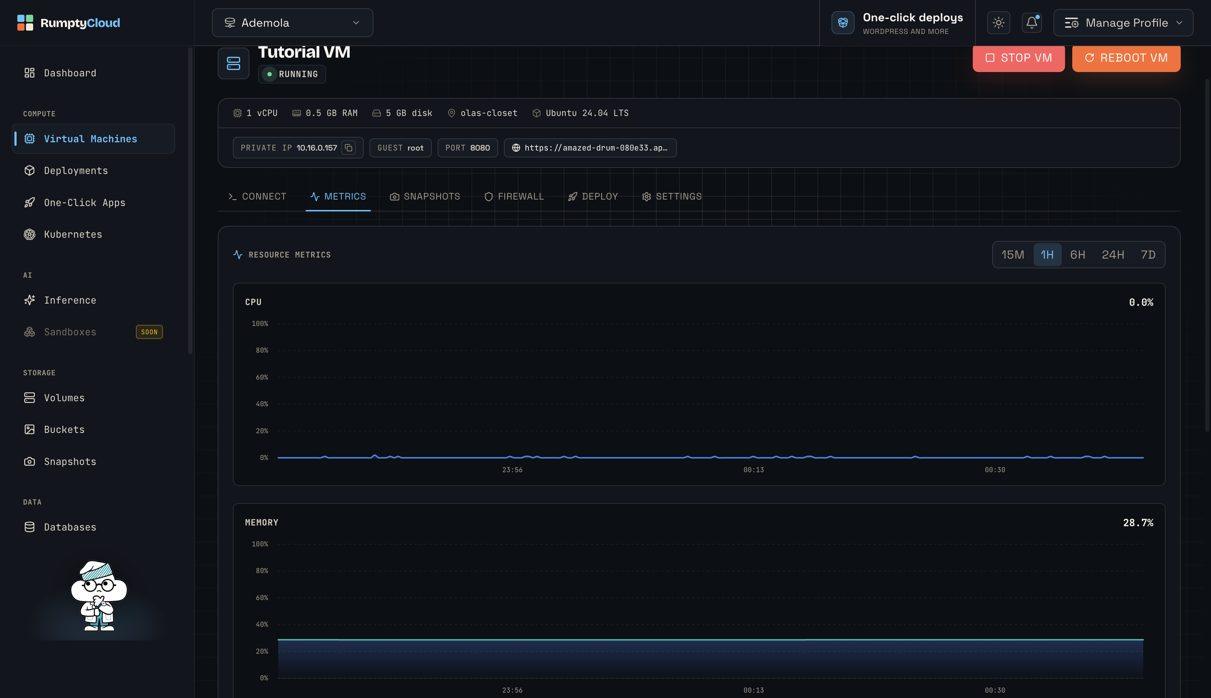
Task: Switch to the CONNECT tab
Action: point(257,197)
